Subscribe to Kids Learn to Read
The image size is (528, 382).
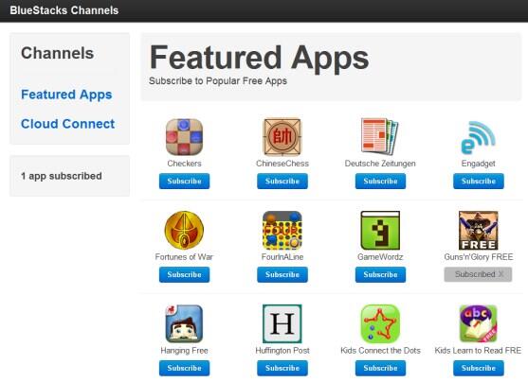coord(479,368)
